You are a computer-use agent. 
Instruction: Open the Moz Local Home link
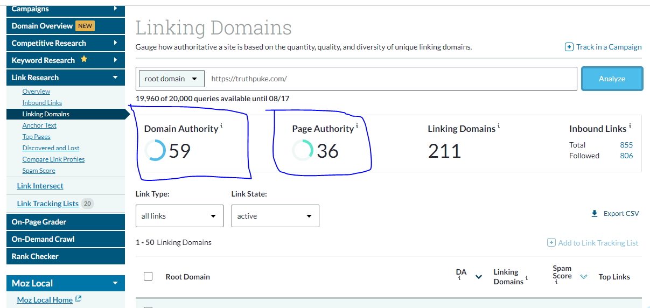coord(45,300)
